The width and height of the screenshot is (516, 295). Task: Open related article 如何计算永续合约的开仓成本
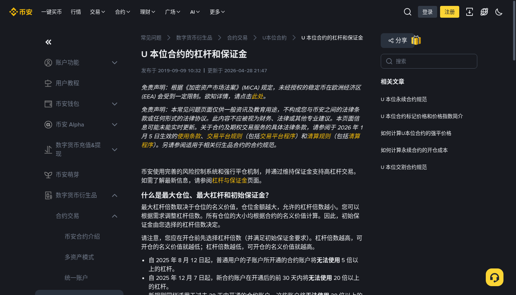(414, 150)
